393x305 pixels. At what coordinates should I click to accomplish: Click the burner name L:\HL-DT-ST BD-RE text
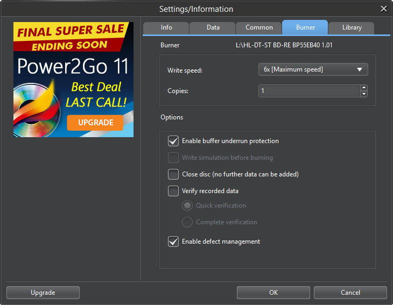[x=284, y=45]
